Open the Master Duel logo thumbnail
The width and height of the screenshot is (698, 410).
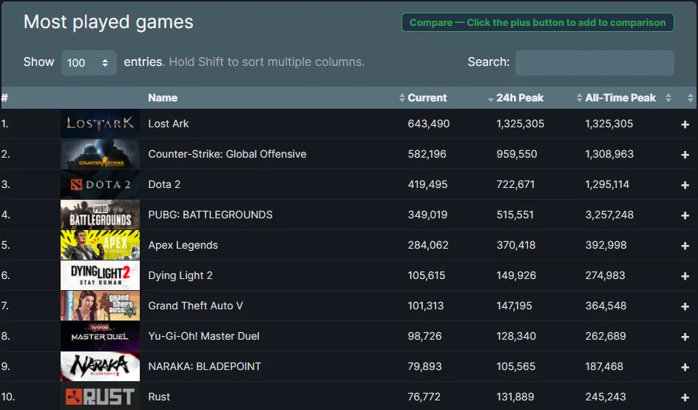coord(100,335)
